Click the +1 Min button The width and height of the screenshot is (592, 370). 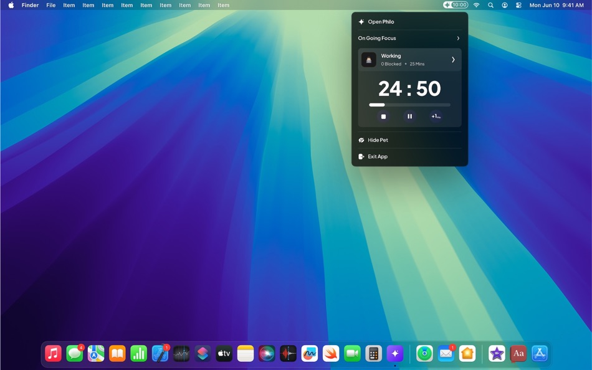(x=436, y=116)
